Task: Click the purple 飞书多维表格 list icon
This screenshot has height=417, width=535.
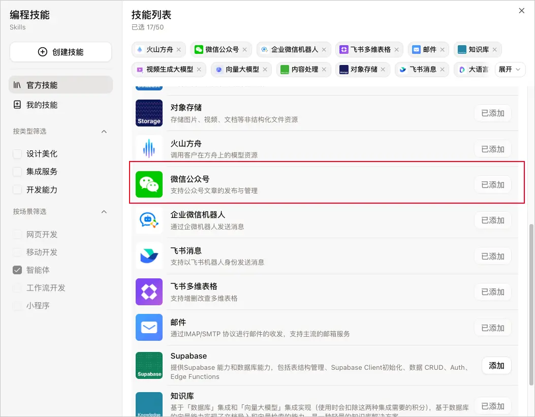Action: (x=149, y=292)
